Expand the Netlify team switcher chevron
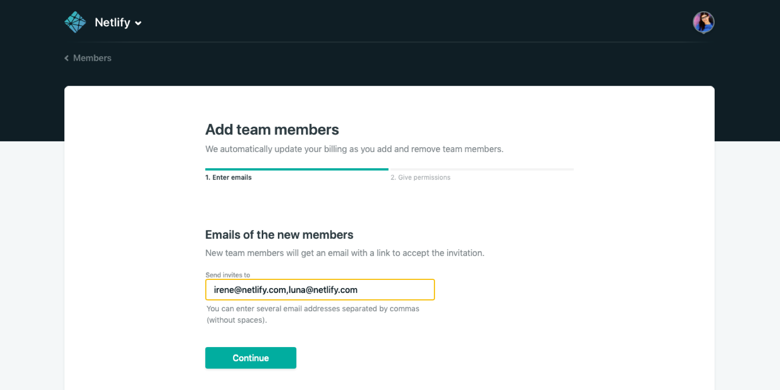 coord(138,23)
